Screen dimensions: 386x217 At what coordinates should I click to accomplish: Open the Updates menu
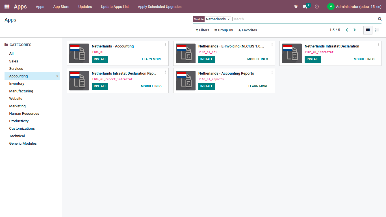coord(85,6)
